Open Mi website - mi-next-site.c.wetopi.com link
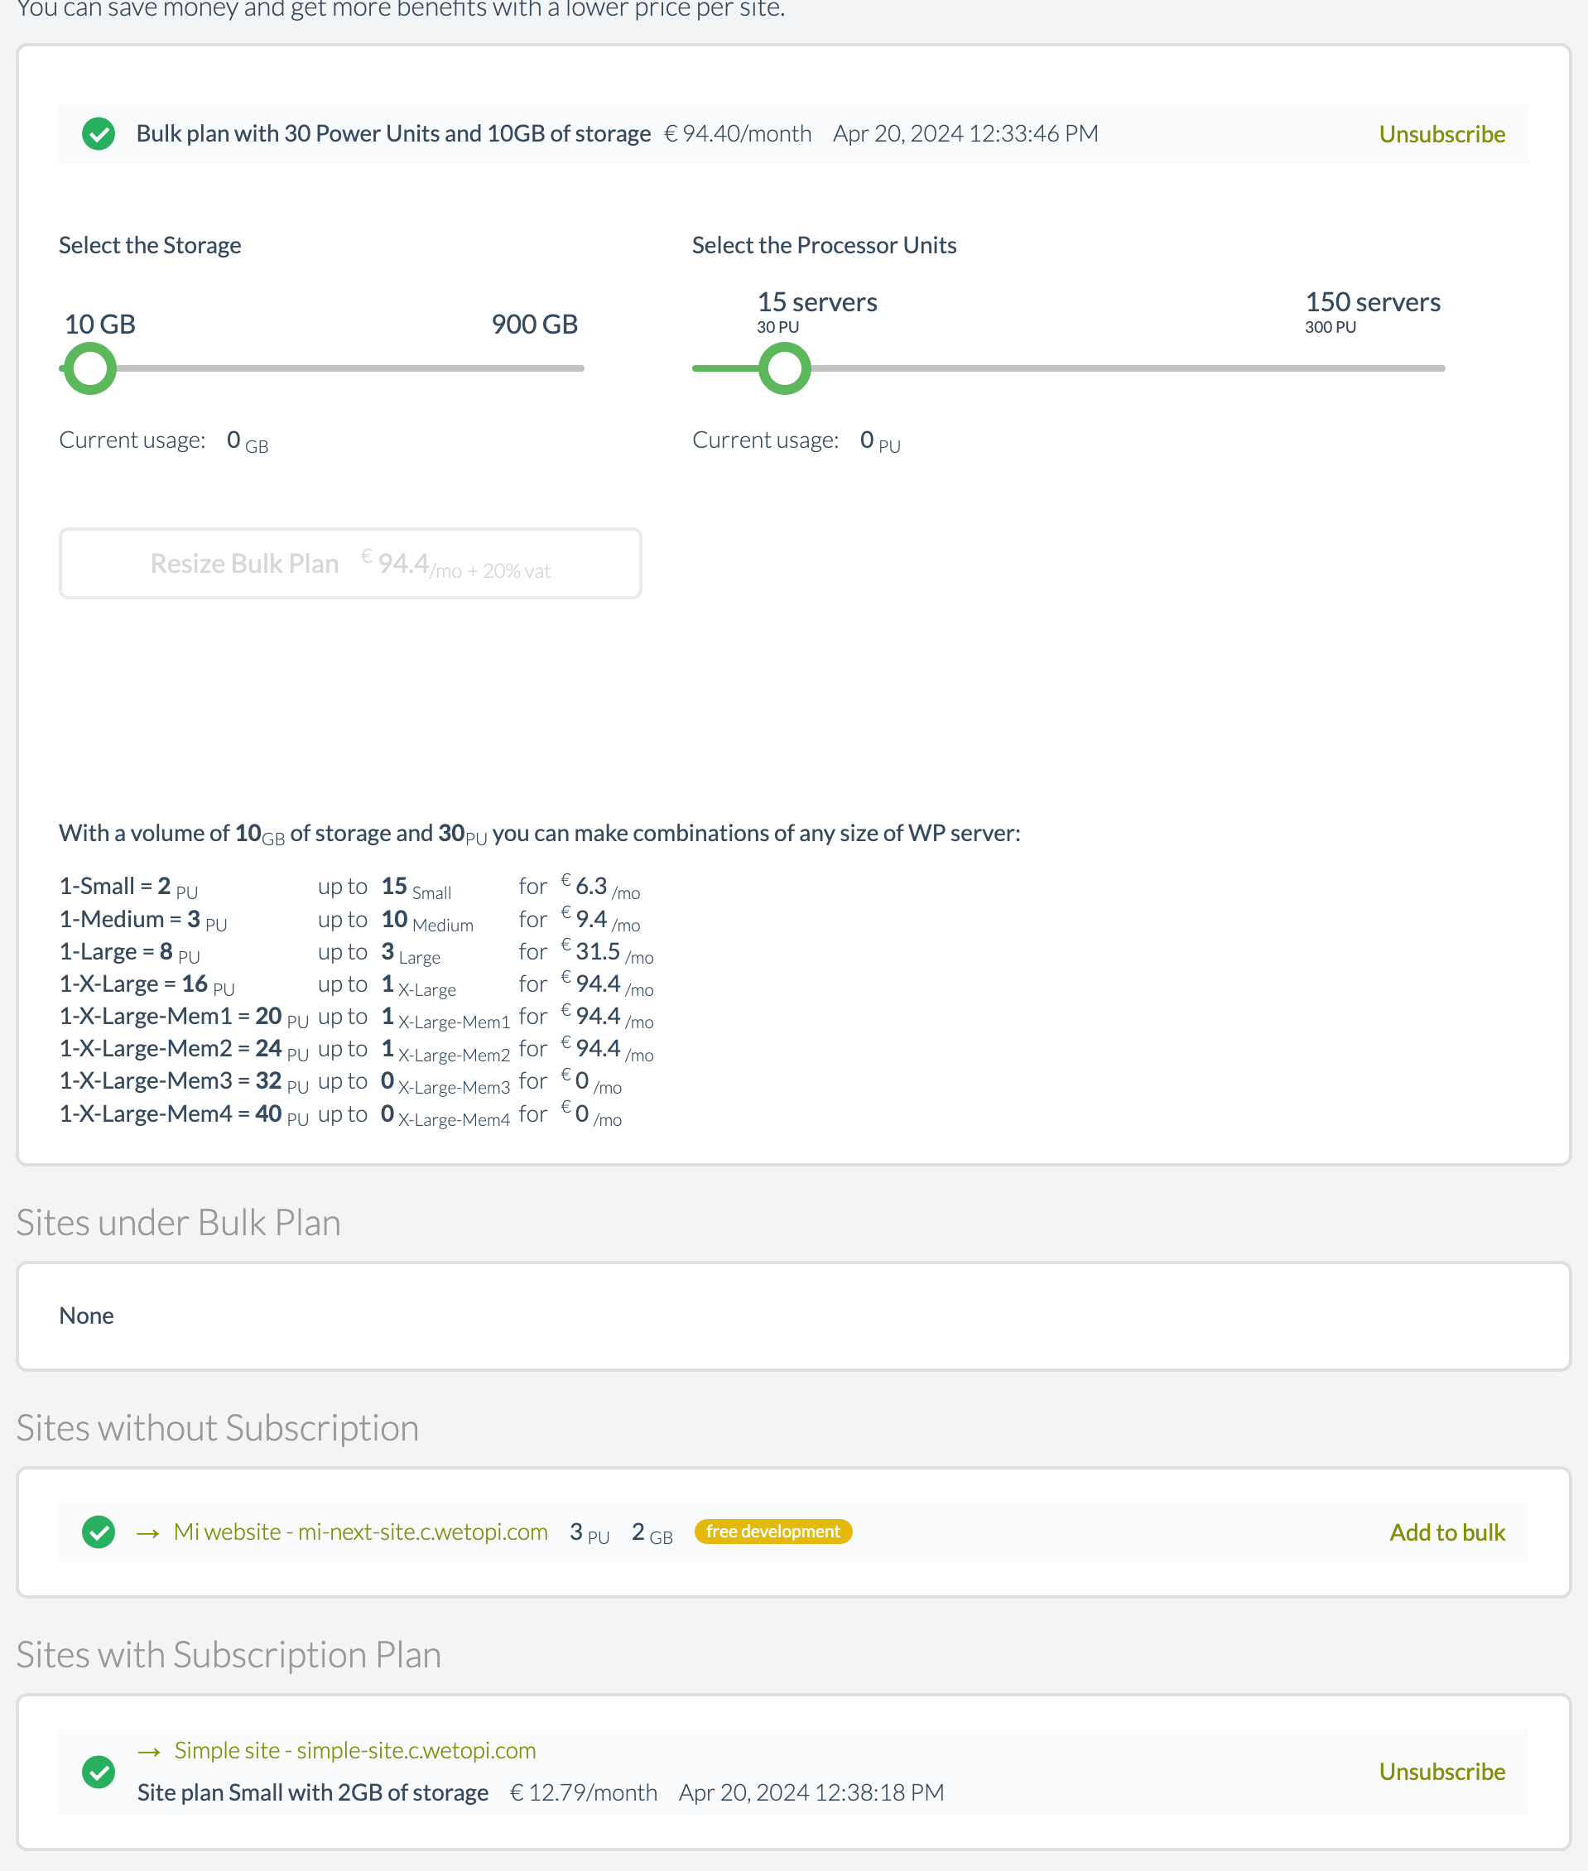Screen dimensions: 1588x1871 click(x=360, y=1532)
